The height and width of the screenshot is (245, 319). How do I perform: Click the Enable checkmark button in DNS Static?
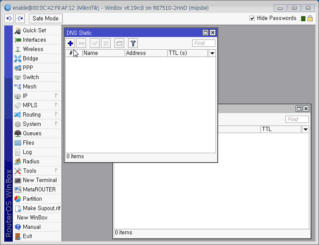(95, 43)
